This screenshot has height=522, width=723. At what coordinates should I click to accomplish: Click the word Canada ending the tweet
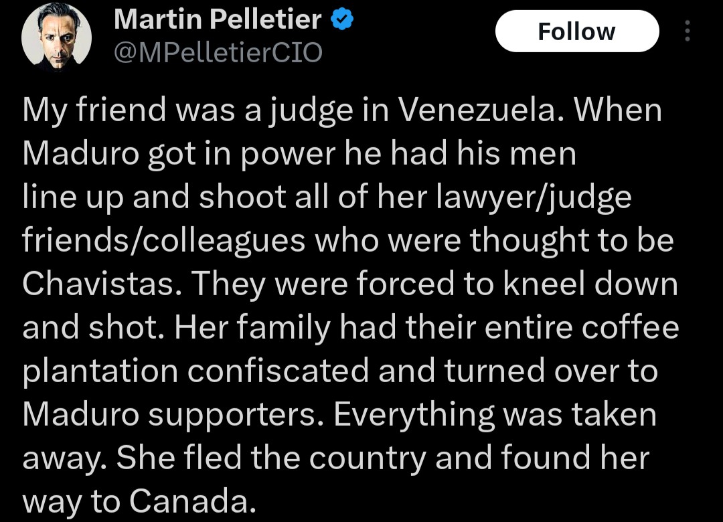[x=191, y=501]
